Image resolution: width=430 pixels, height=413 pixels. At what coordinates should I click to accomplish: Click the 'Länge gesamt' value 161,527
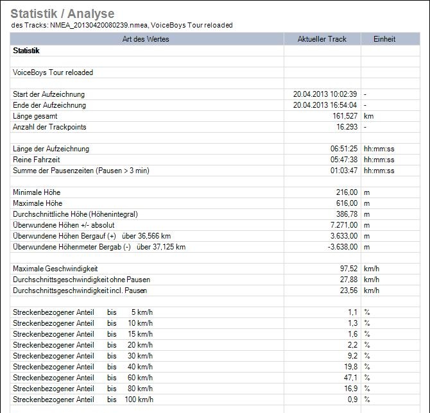(x=343, y=116)
